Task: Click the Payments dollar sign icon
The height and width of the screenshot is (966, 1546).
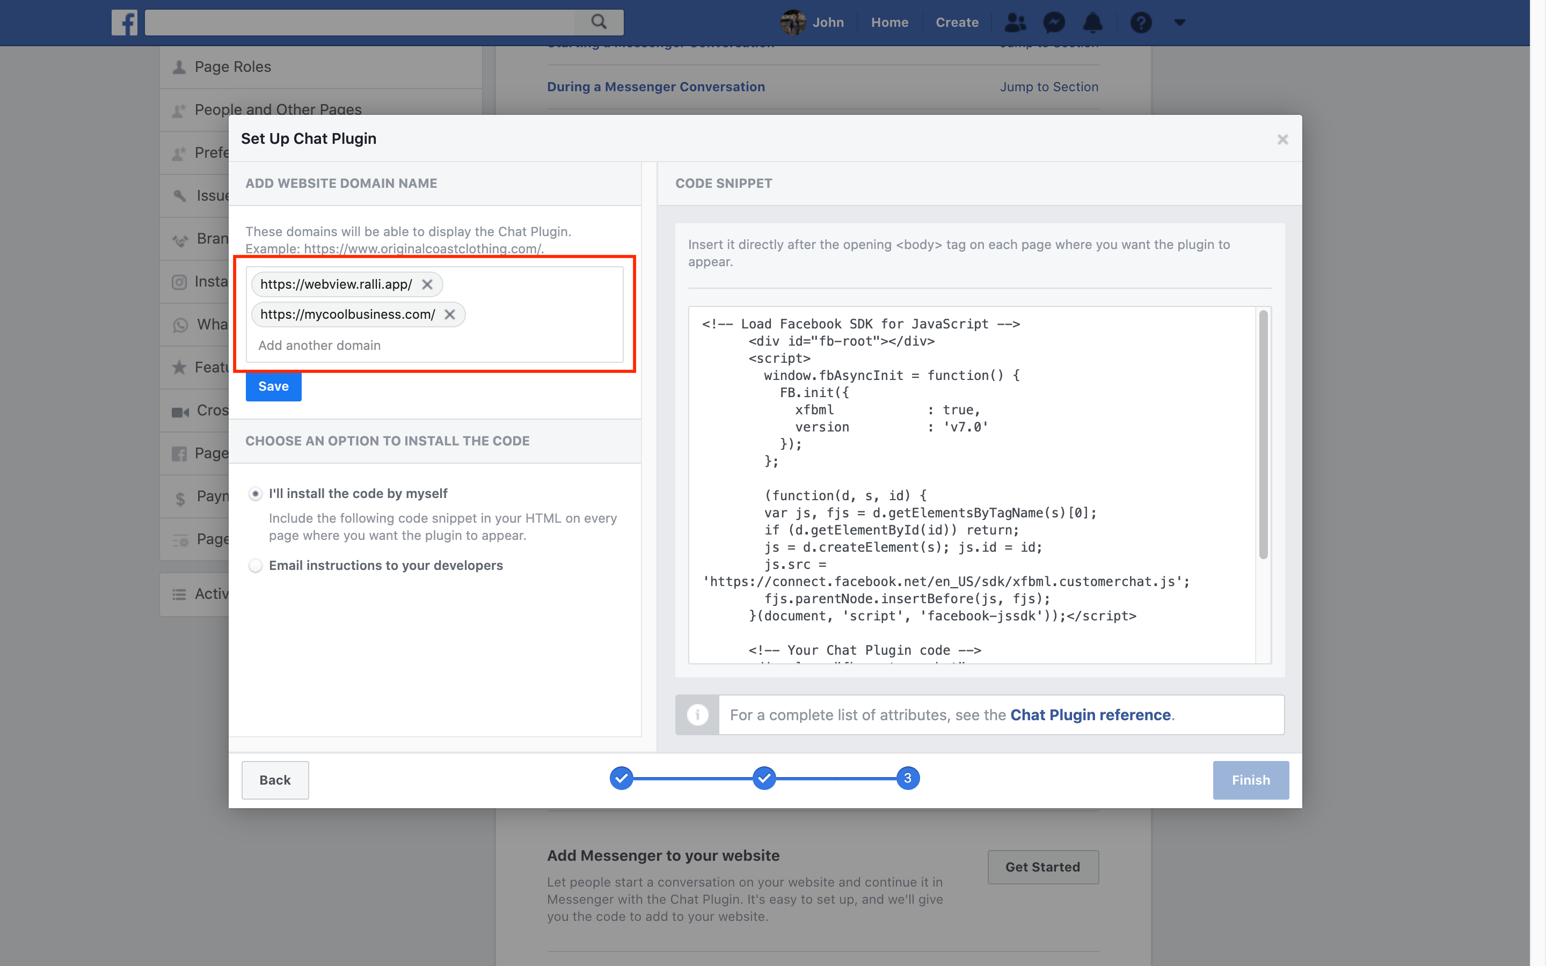Action: pos(180,499)
